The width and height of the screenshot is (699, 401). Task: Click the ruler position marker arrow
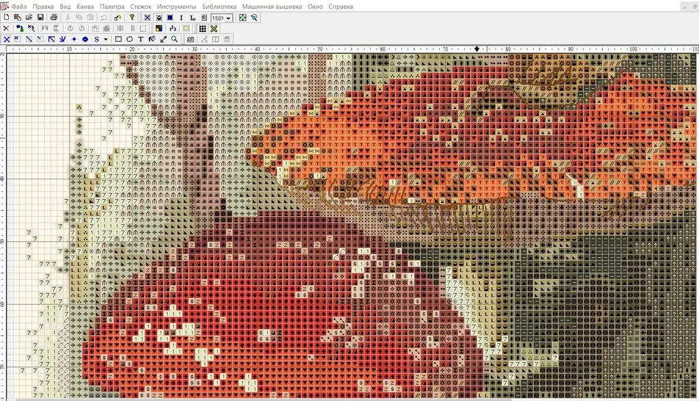tap(476, 50)
